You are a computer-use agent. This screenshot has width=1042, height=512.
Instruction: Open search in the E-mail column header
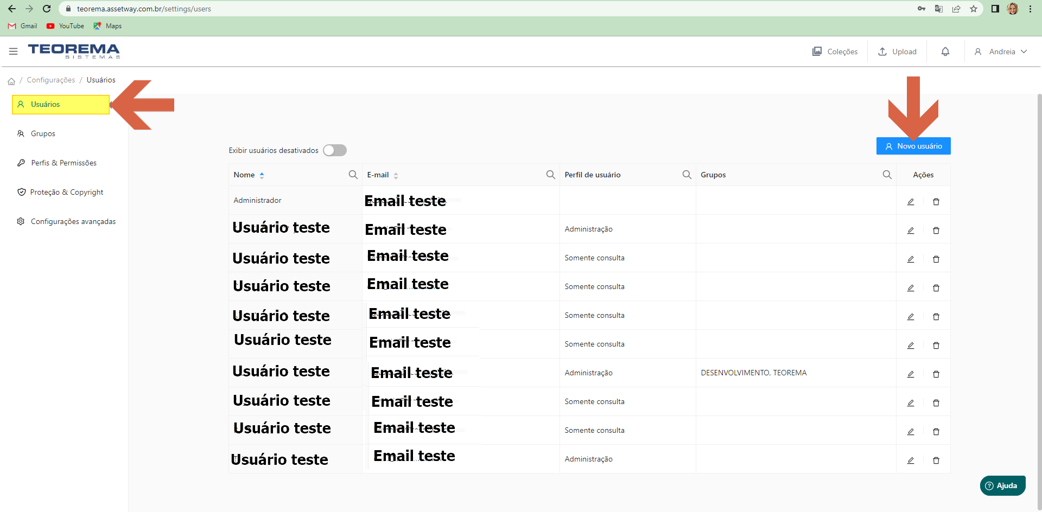[x=551, y=175]
